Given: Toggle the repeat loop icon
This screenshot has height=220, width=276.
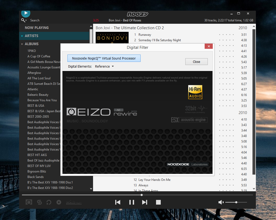Looking at the screenshot, I should click(49, 203).
